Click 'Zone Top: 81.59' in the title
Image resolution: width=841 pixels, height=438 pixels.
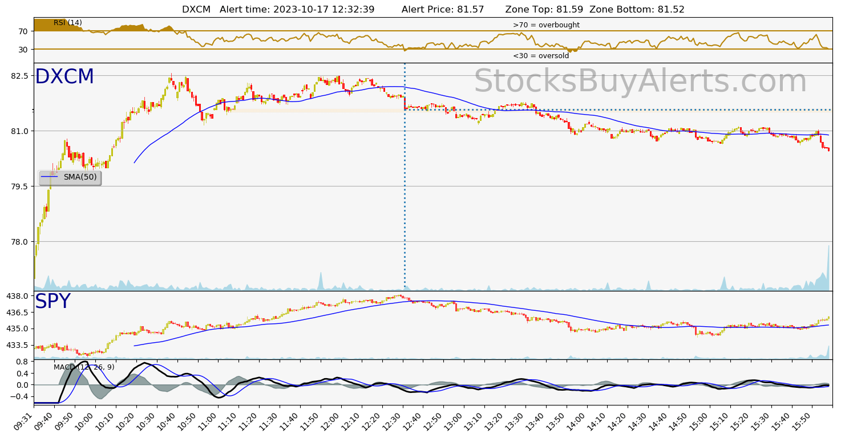544,10
